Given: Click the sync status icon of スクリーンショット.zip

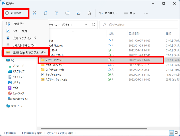Looking at the screenshot, I should 109,79.
